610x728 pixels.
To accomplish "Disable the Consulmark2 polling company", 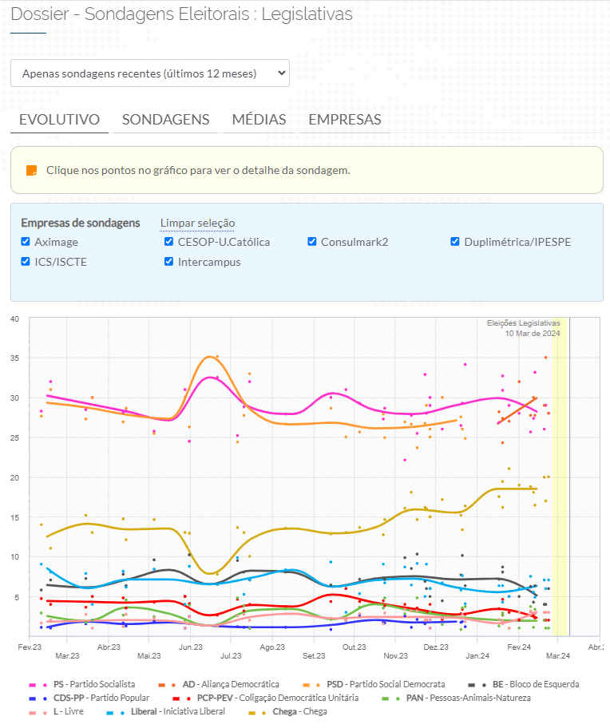I will point(312,242).
